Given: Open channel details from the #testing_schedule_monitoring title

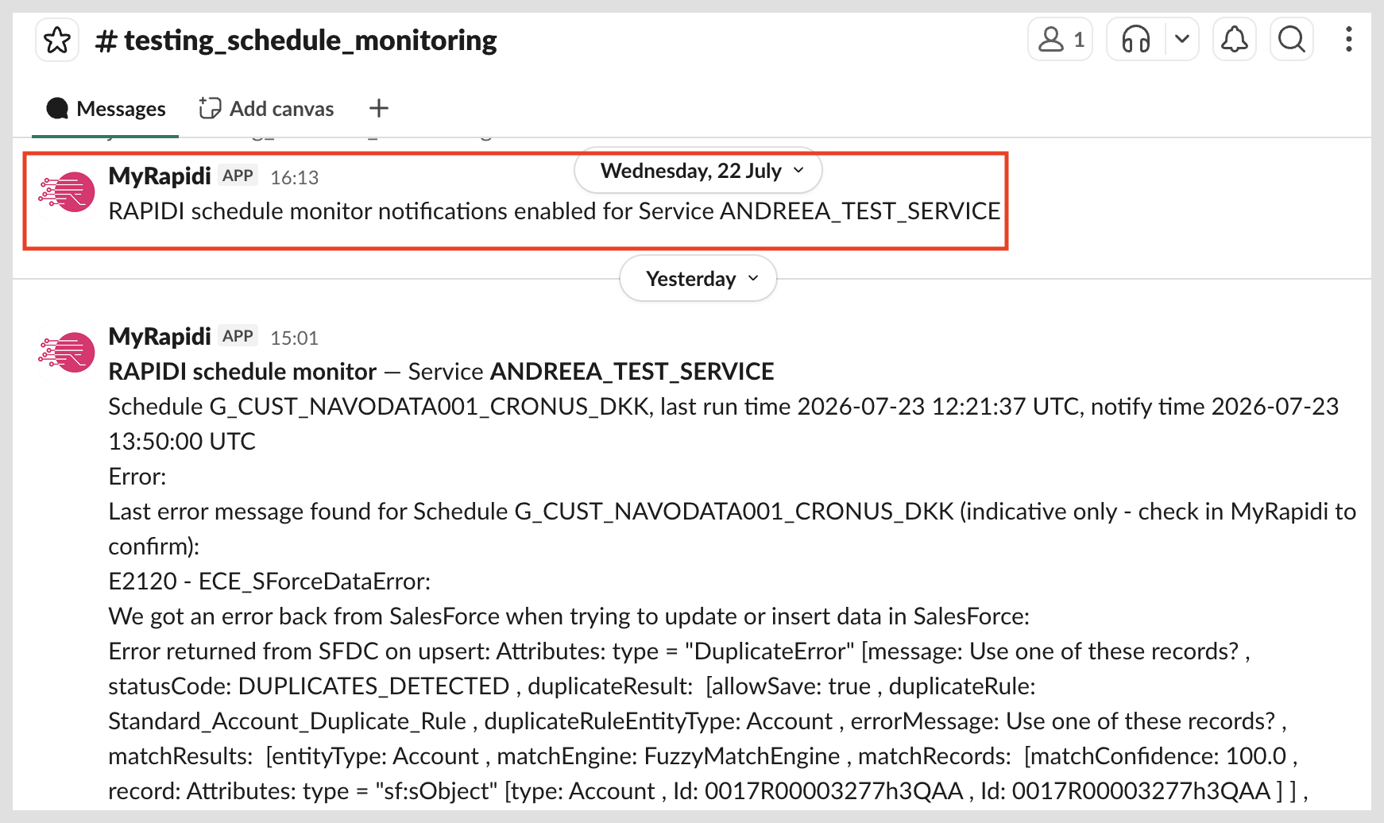Looking at the screenshot, I should 296,41.
